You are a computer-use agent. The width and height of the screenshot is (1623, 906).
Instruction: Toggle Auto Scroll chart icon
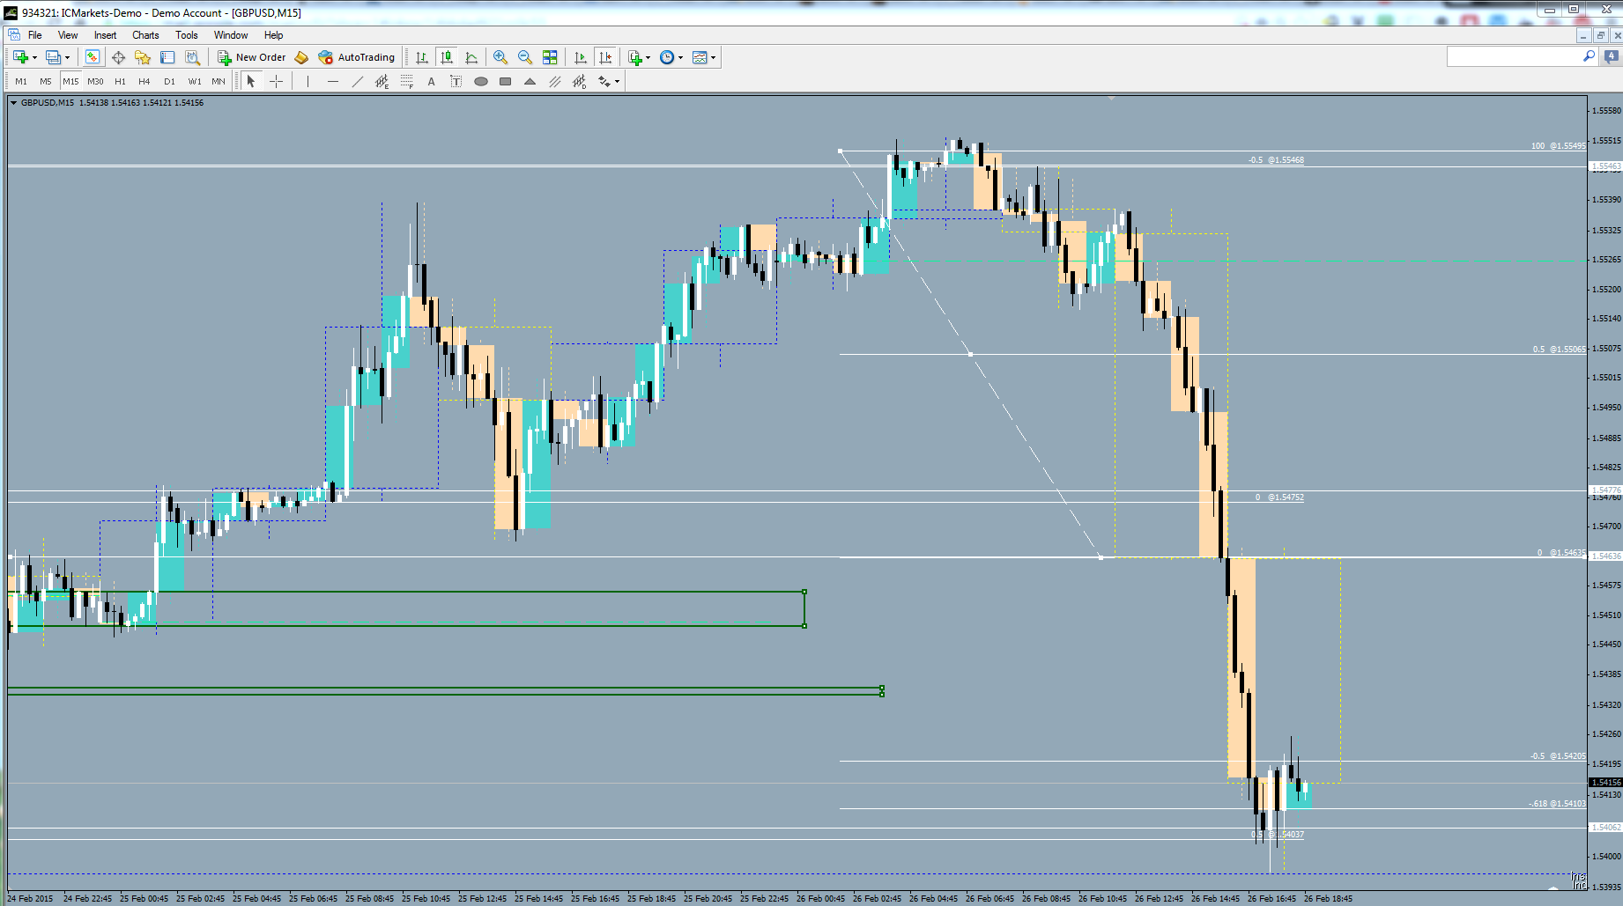(580, 57)
